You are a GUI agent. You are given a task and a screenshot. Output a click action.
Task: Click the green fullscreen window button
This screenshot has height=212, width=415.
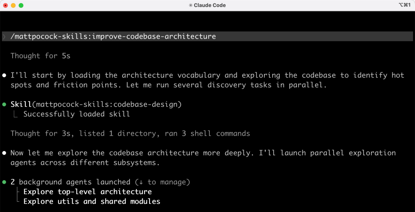point(21,5)
